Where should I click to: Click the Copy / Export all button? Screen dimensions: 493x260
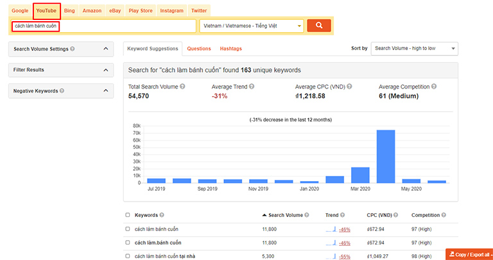pos(469,254)
